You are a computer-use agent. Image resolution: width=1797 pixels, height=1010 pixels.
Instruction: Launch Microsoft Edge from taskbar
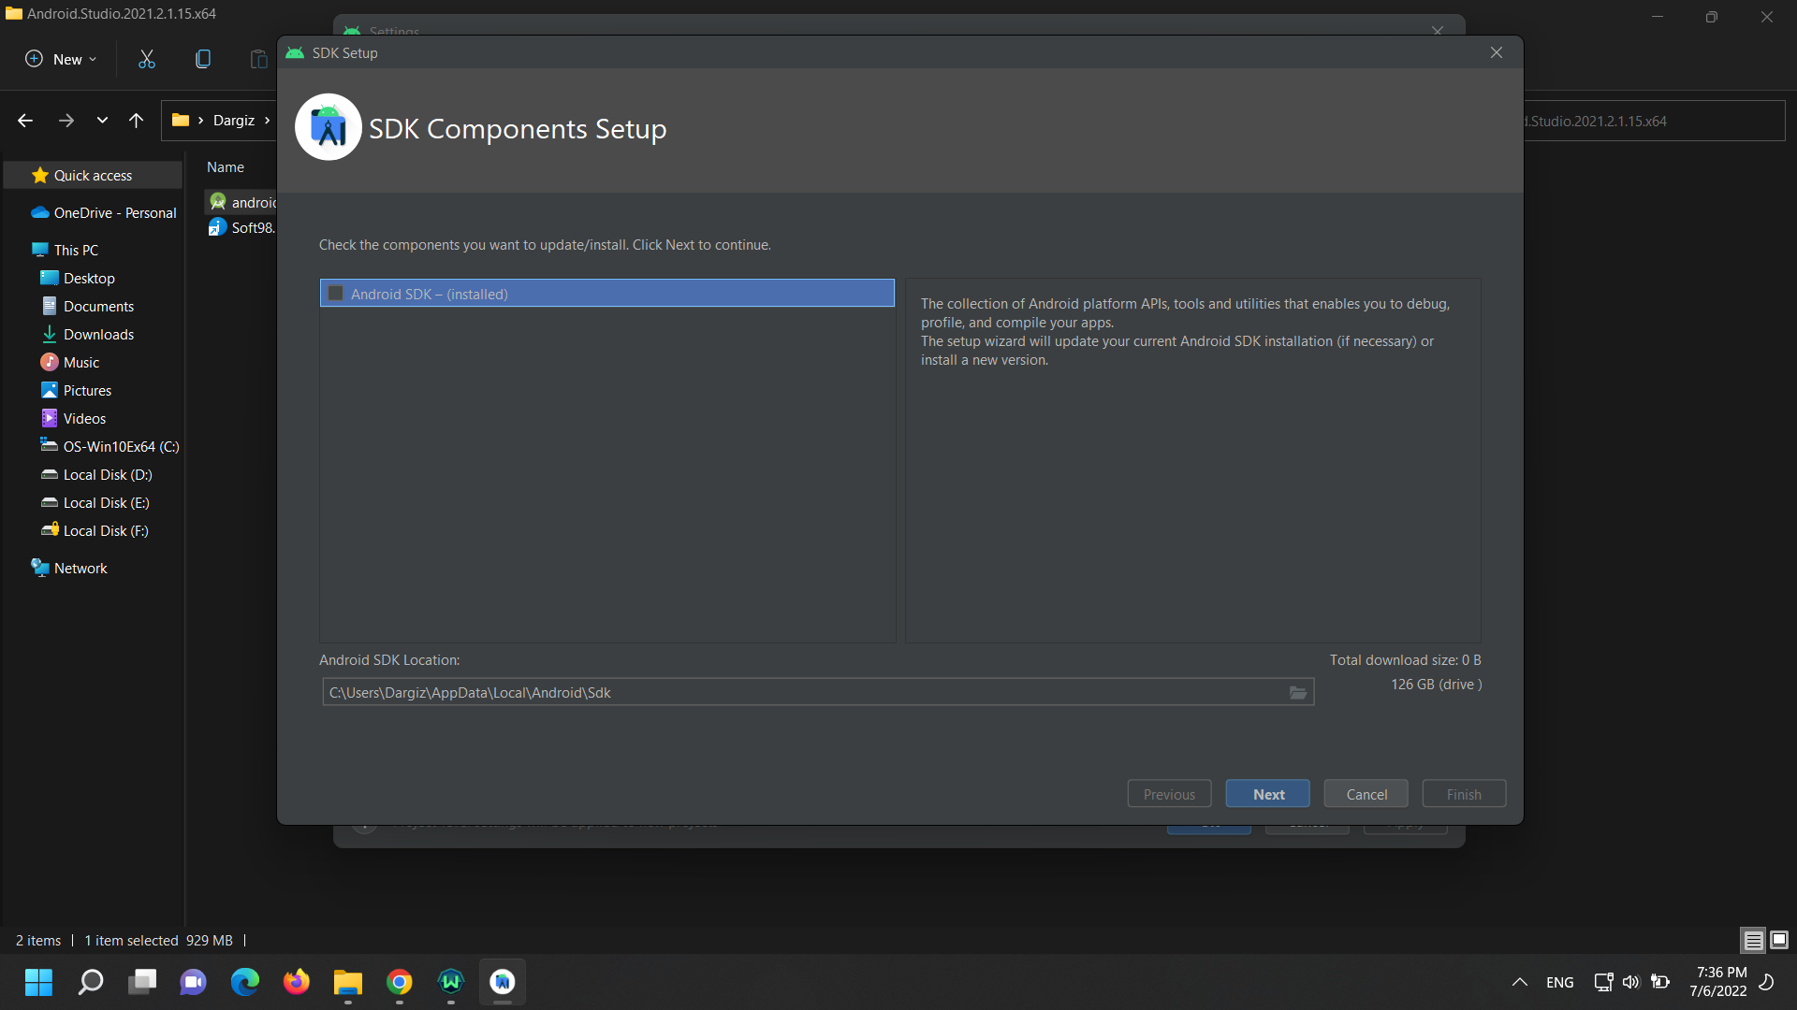245,982
